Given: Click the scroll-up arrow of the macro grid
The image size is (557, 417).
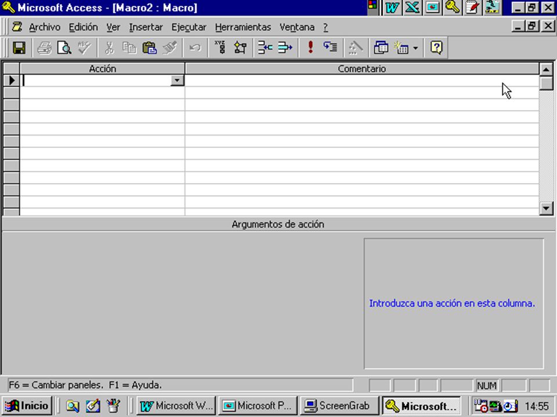Looking at the screenshot, I should click(x=547, y=69).
